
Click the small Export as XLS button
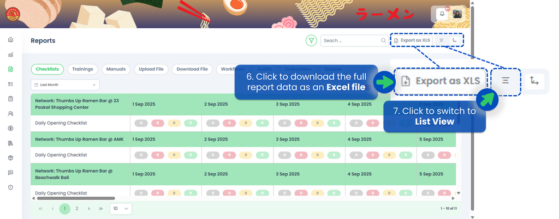412,40
